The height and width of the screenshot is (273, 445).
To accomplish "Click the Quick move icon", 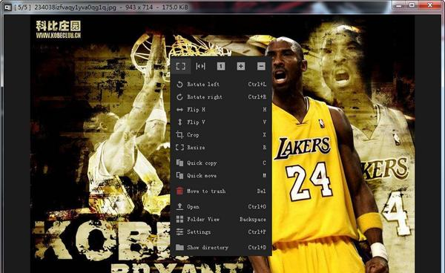I will [179, 176].
